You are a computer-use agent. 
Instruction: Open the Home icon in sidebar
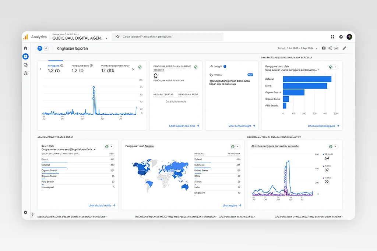click(25, 48)
